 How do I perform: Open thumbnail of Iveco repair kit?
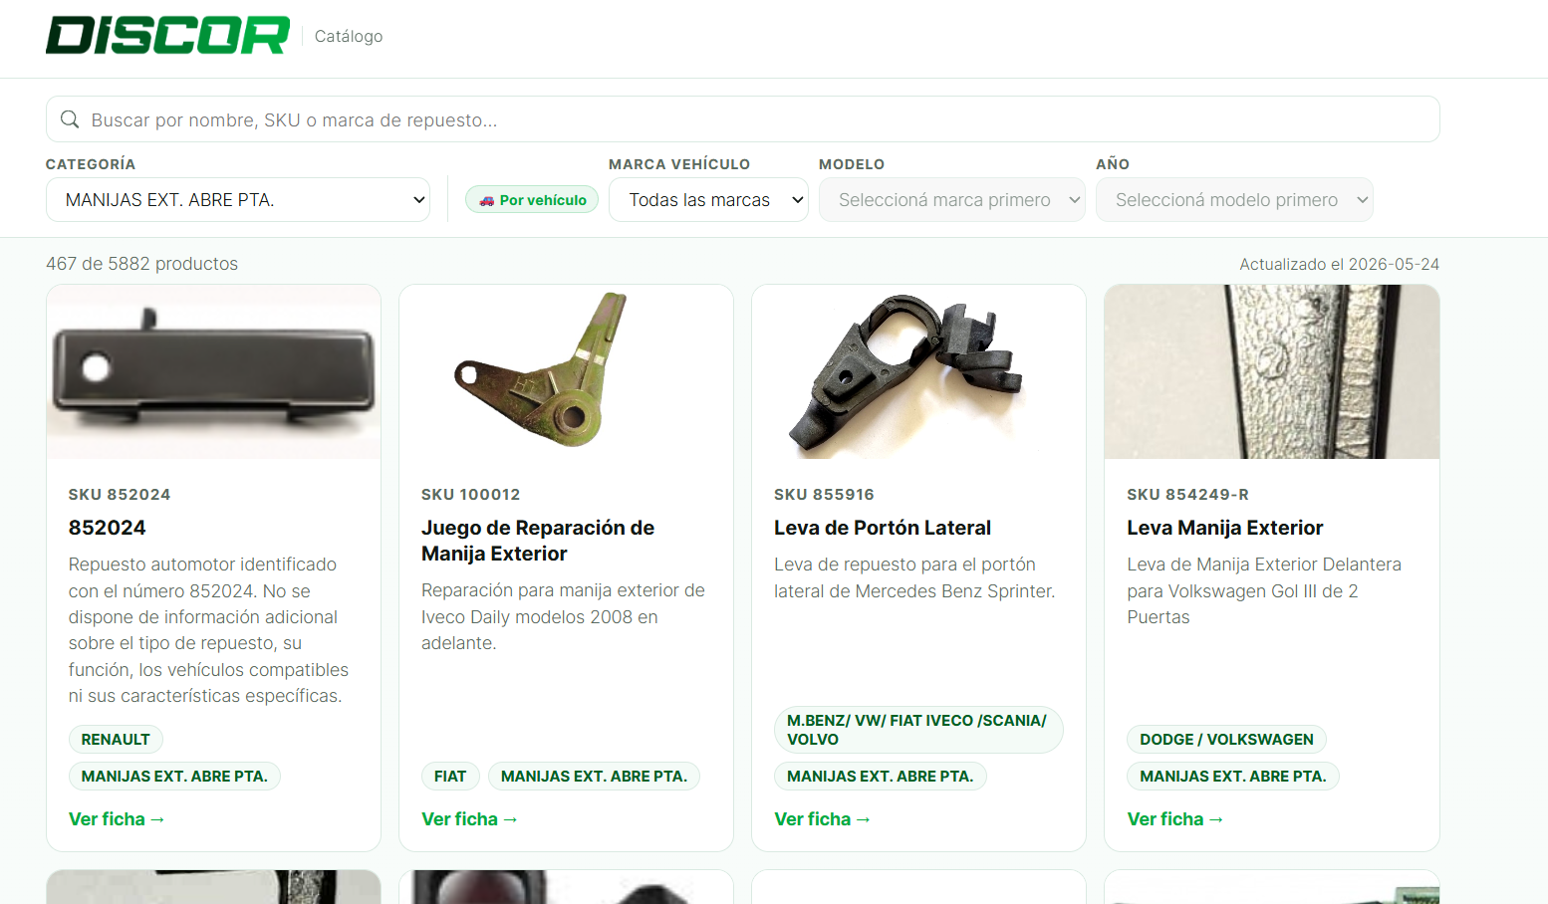(x=566, y=371)
